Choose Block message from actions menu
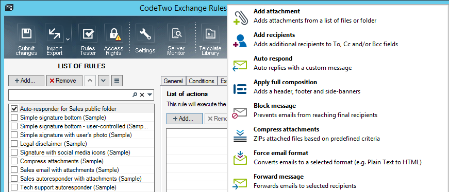Viewport: 449px width, 192px height. coord(338,111)
